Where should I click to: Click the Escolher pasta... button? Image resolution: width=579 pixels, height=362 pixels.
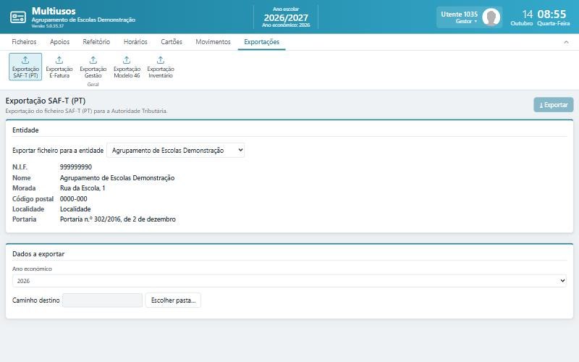click(173, 300)
